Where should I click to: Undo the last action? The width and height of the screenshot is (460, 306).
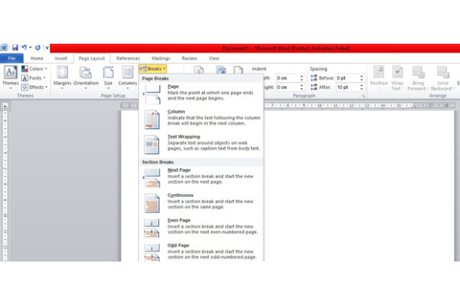pos(24,48)
